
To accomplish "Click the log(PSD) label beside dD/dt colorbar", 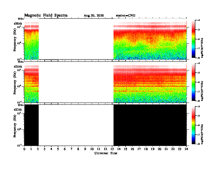I will (202, 91).
